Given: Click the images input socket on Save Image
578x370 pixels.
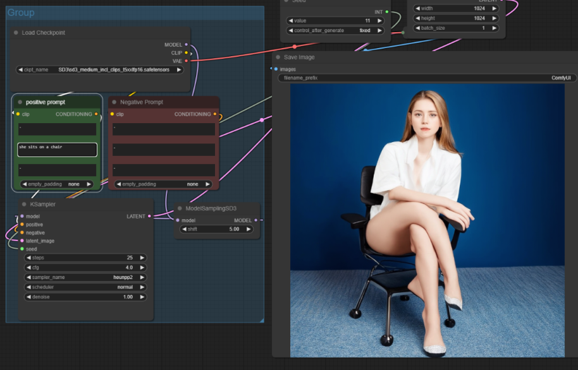Looking at the screenshot, I should [276, 69].
